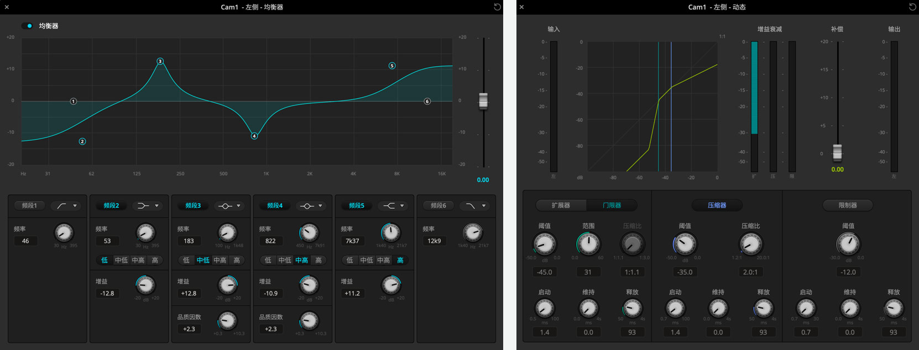
Task: Edit the 频段6 frequency field showing 12k9
Action: [434, 241]
